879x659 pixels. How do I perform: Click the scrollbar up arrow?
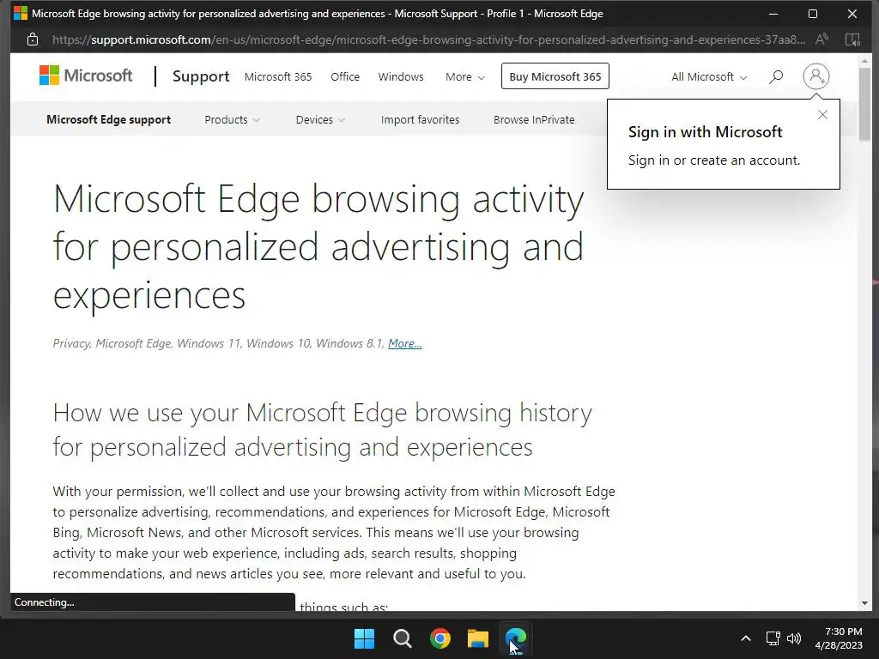pyautogui.click(x=864, y=60)
